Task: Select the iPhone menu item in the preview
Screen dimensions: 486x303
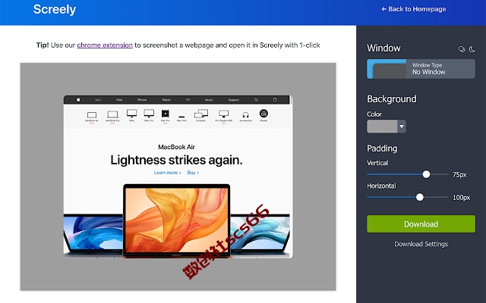Action: point(142,100)
